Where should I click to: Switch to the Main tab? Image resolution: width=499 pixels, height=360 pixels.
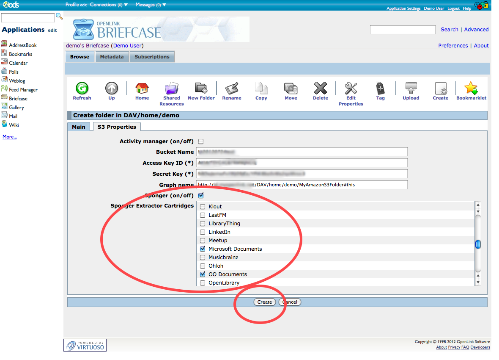[78, 127]
